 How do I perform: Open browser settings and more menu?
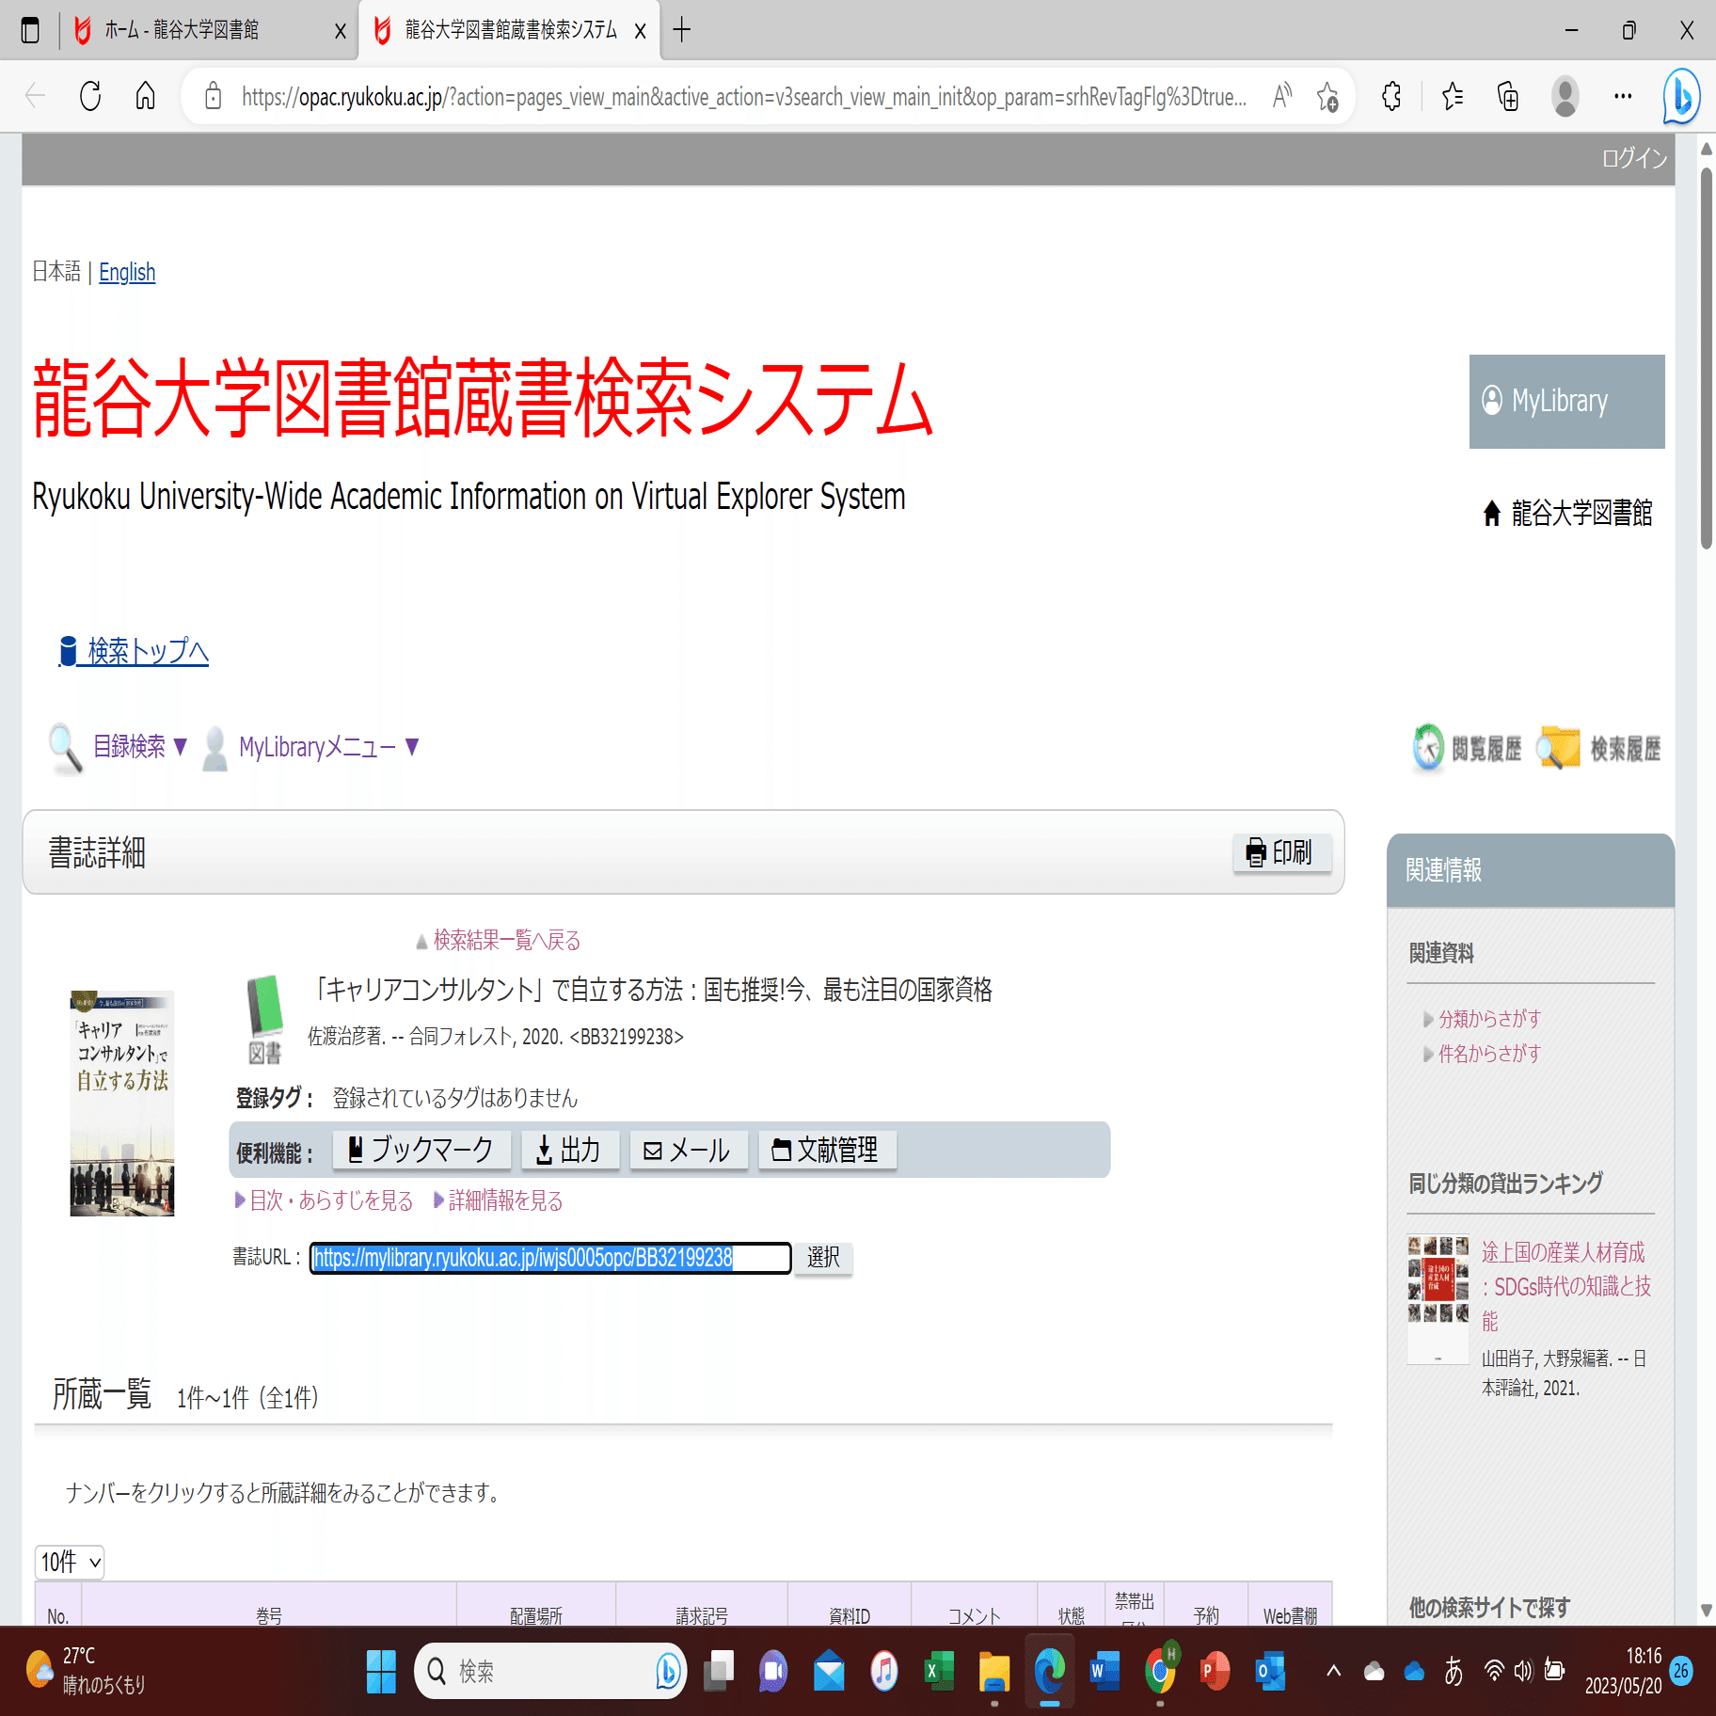point(1623,96)
